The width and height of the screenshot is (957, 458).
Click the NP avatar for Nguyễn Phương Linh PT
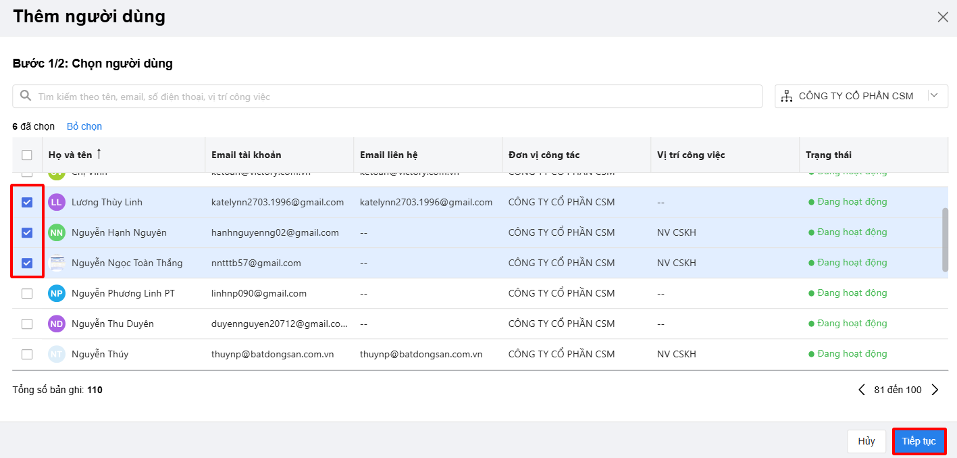tap(57, 293)
